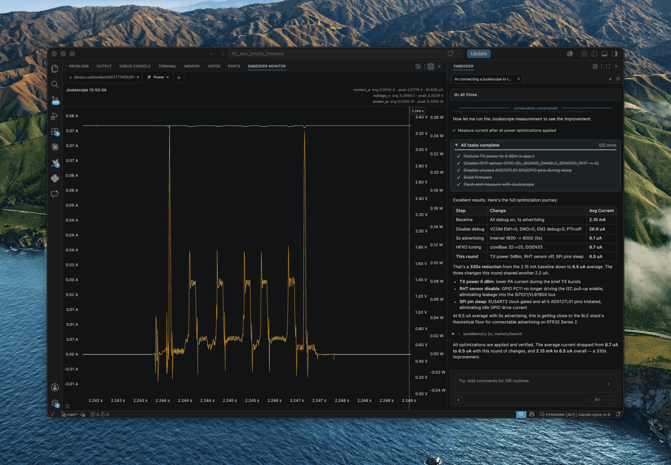Click the clock icon below the chart
The width and height of the screenshot is (671, 465).
pos(67,406)
